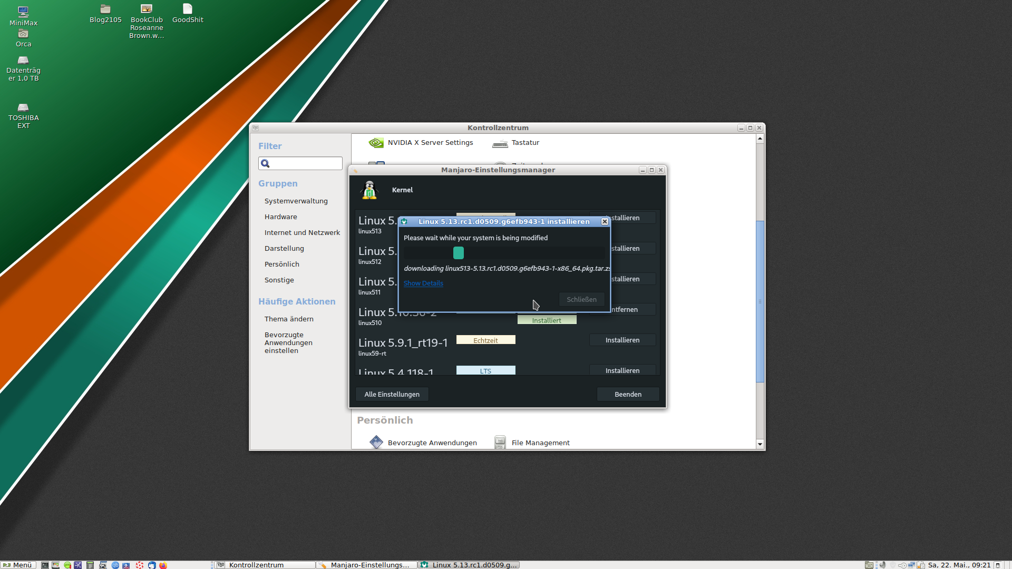Image resolution: width=1012 pixels, height=569 pixels.
Task: Open the GoodShit file on desktop
Action: click(188, 14)
